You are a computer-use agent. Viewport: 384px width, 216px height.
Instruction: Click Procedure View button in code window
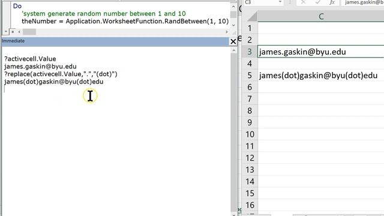coord(6,32)
